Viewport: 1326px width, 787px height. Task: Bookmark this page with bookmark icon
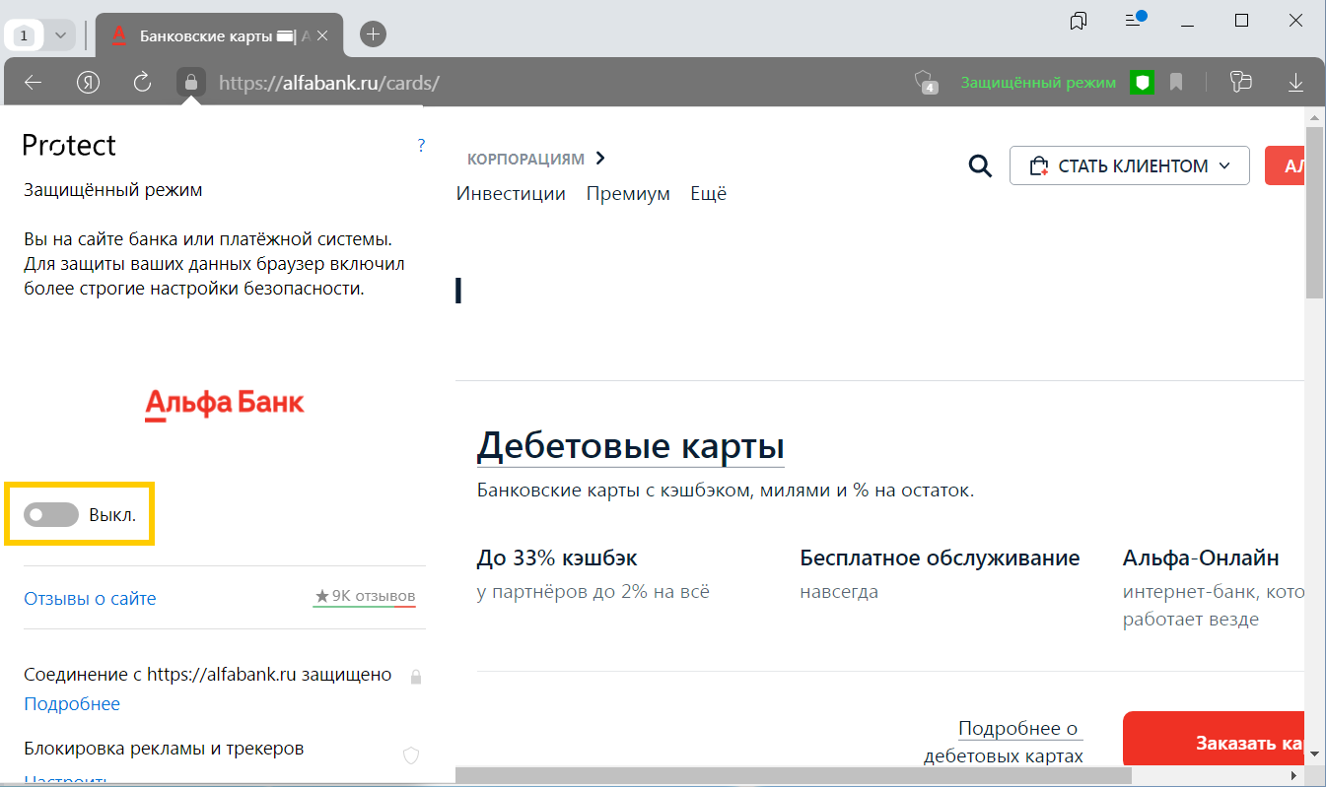(x=1176, y=83)
